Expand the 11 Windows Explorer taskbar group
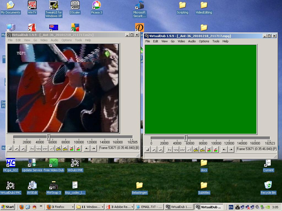The height and width of the screenshot is (211, 282). pos(90,207)
